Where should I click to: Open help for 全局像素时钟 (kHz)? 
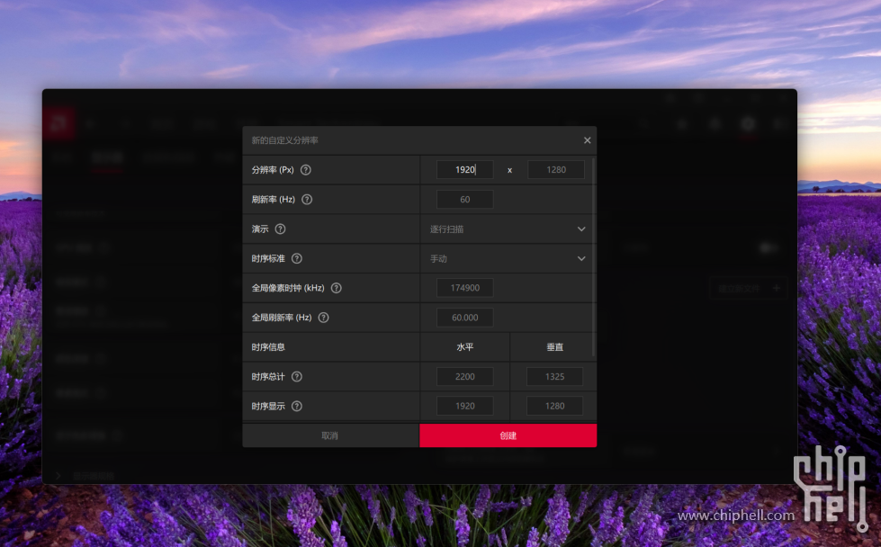pos(336,288)
